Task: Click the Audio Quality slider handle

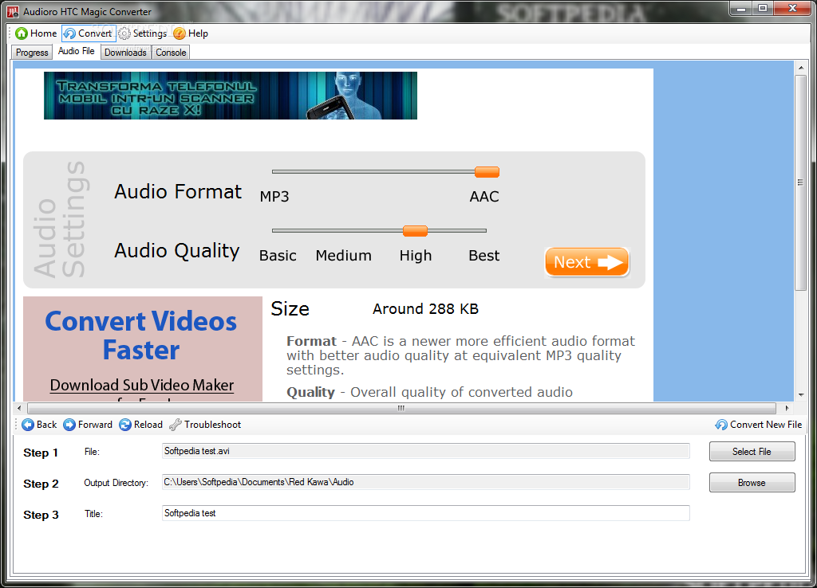Action: pyautogui.click(x=415, y=230)
